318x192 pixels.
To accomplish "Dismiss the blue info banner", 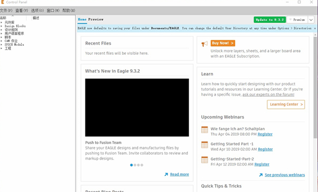I will point(315,29).
